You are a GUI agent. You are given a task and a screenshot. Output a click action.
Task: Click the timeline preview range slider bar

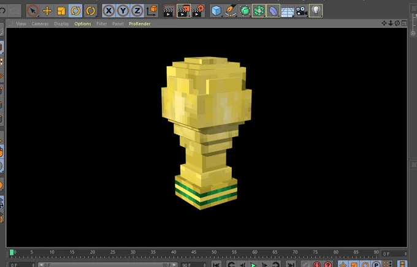[107, 265]
